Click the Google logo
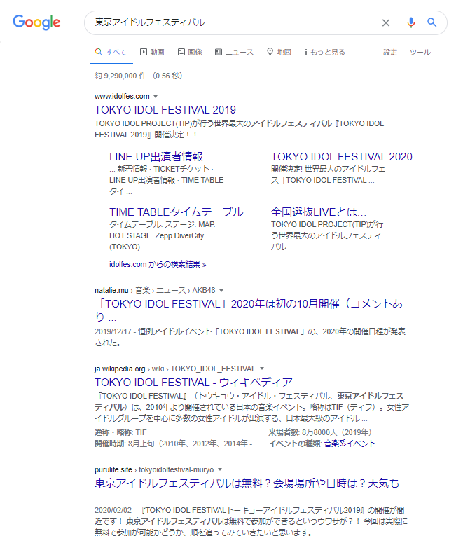 point(36,22)
